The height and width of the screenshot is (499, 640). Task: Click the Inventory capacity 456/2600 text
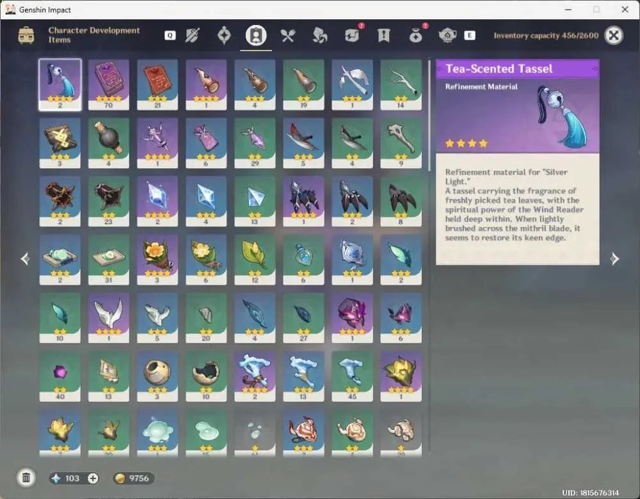(x=546, y=35)
